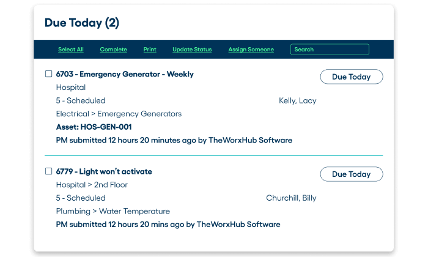
Task: Click the Hospital > 2nd Floor location
Action: pos(92,185)
